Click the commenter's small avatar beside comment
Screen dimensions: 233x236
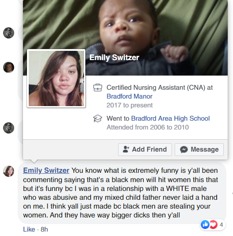point(8,171)
